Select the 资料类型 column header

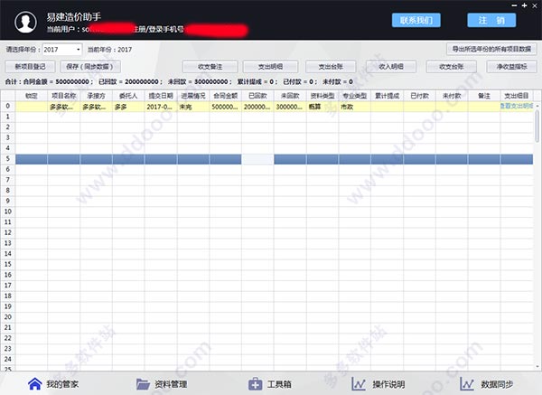(x=322, y=96)
